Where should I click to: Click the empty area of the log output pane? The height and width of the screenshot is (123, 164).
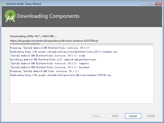82,90
